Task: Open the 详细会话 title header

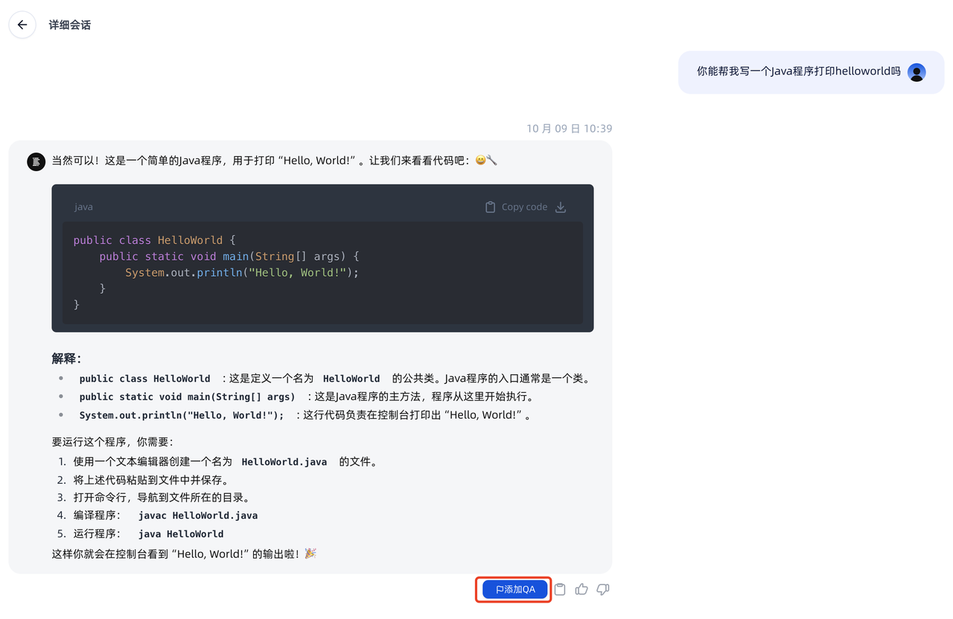Action: click(69, 25)
